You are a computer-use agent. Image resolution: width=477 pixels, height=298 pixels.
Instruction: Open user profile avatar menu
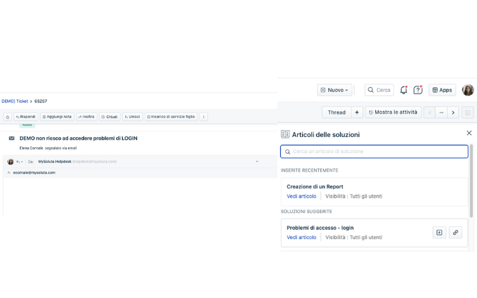point(468,90)
